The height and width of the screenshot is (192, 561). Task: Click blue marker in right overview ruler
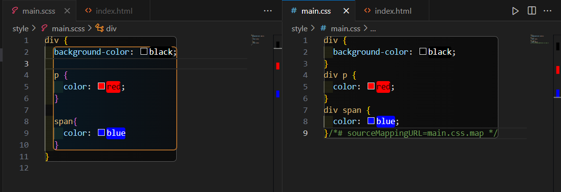(x=558, y=93)
